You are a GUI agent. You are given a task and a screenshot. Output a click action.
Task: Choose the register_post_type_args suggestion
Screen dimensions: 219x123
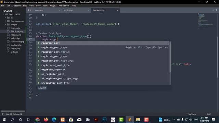click(103, 61)
